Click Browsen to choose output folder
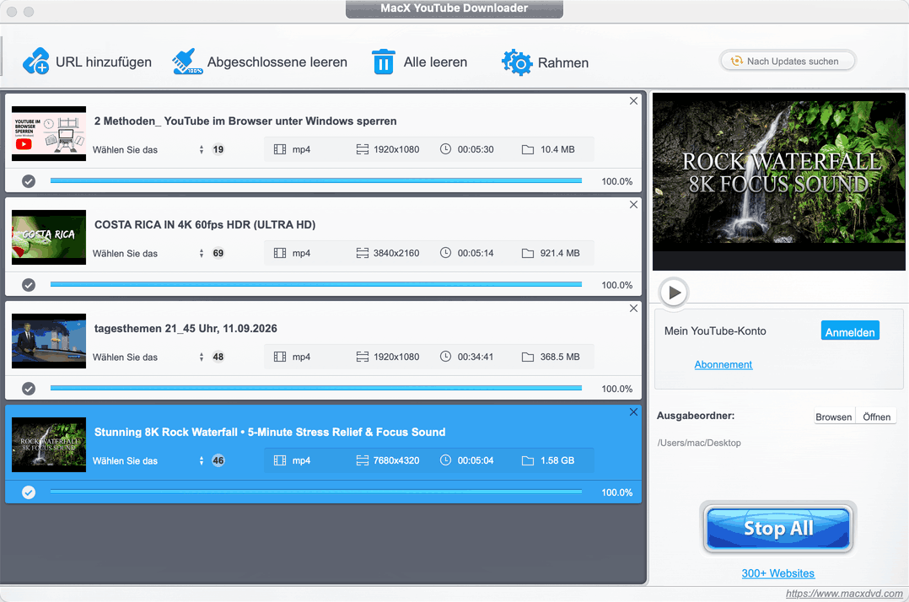This screenshot has width=909, height=602. [834, 417]
